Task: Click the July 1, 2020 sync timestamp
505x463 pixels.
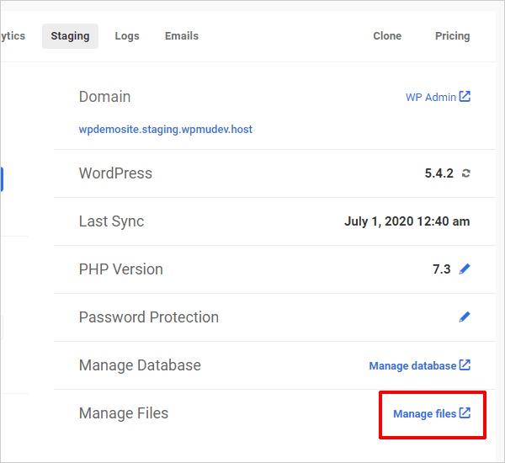Action: pos(407,221)
